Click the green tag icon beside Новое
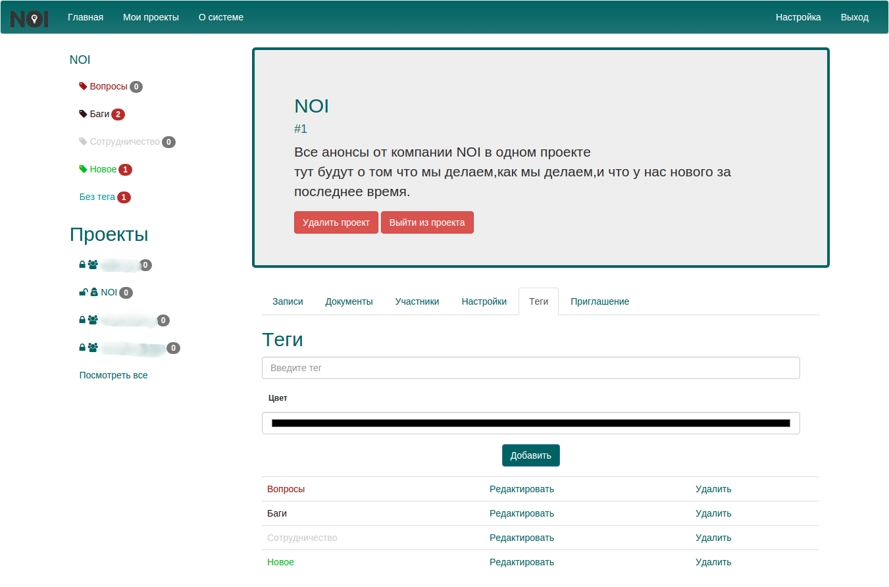Image resolution: width=889 pixels, height=587 pixels. (x=83, y=169)
